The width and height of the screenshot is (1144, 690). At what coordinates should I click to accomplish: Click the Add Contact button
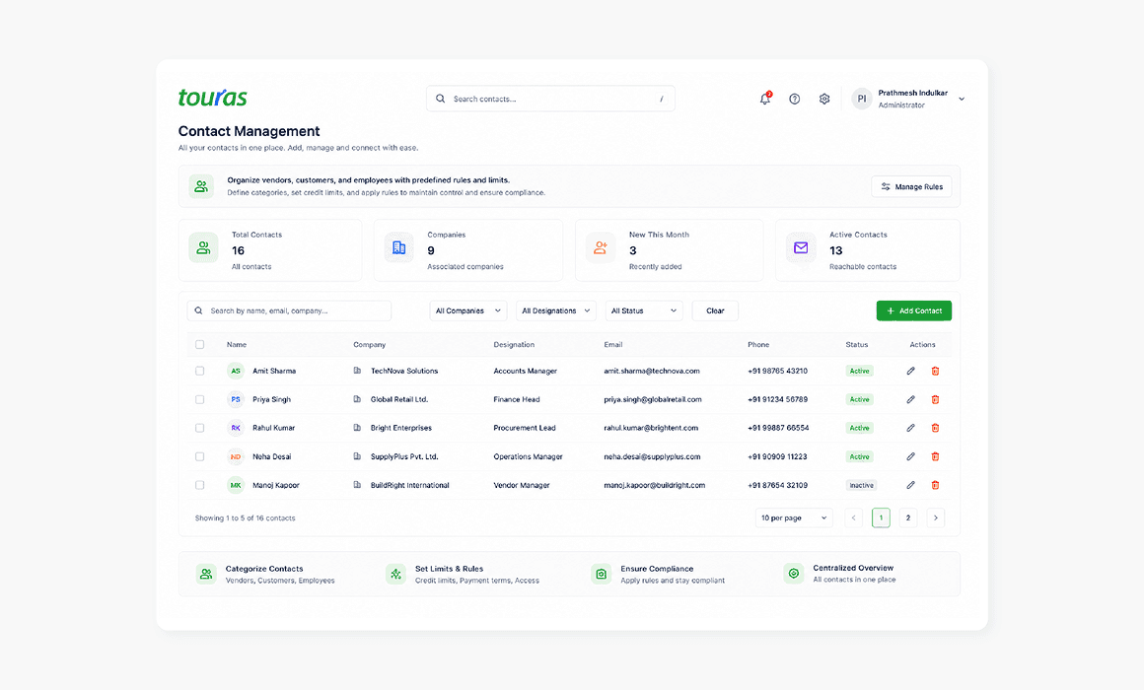[x=913, y=310]
